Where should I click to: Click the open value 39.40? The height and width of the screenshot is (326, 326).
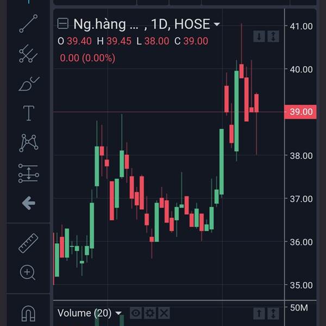(79, 41)
